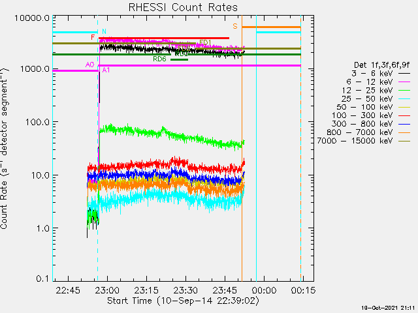The width and height of the screenshot is (418, 313).
Task: Click the '100.0' y-axis tick label
Action: pyautogui.click(x=37, y=122)
